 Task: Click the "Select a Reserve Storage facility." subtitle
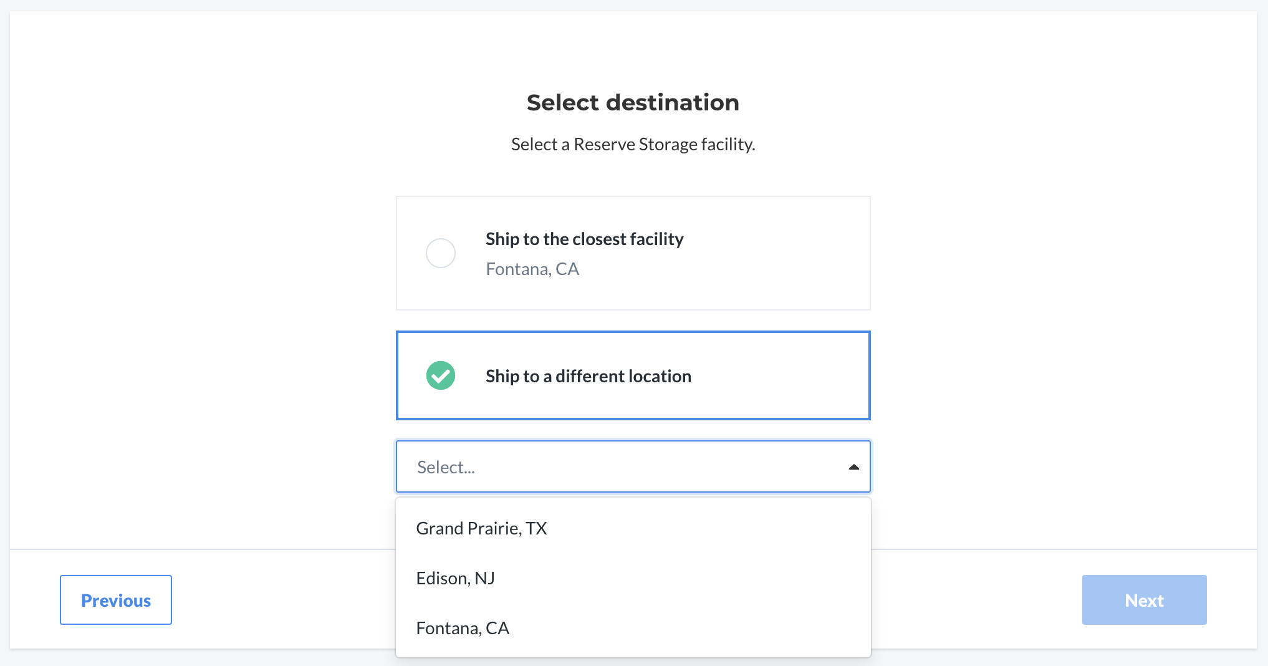point(633,144)
